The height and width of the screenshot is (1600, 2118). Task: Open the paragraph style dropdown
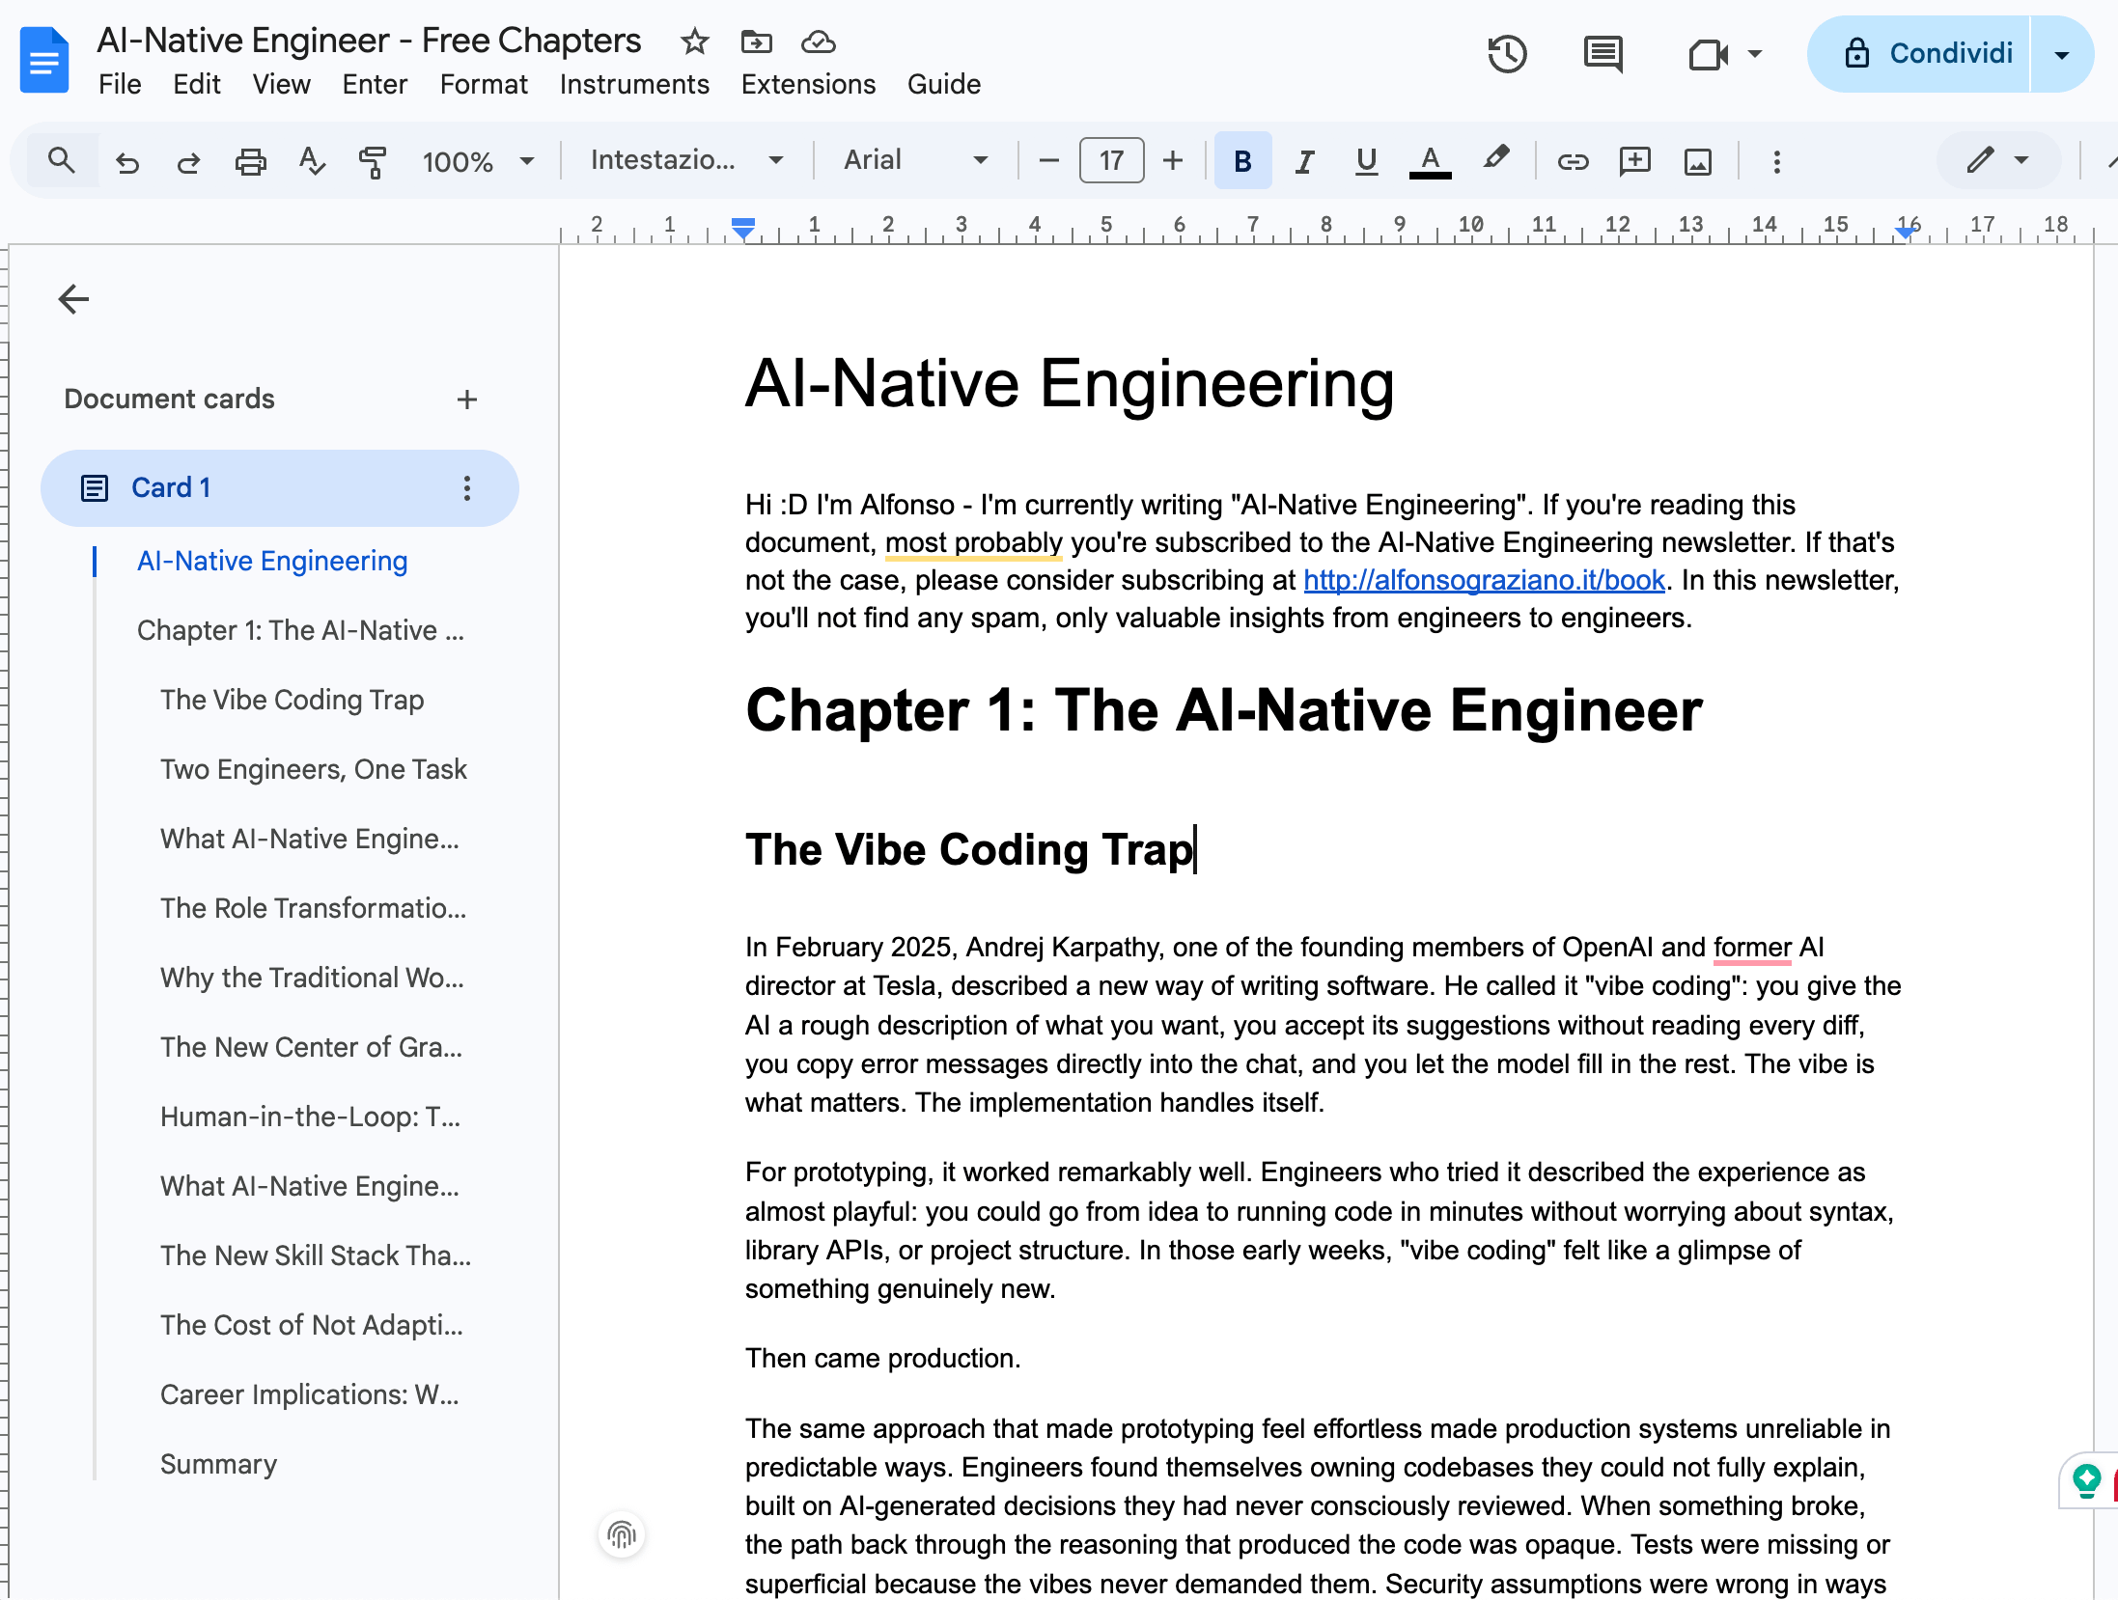click(686, 160)
